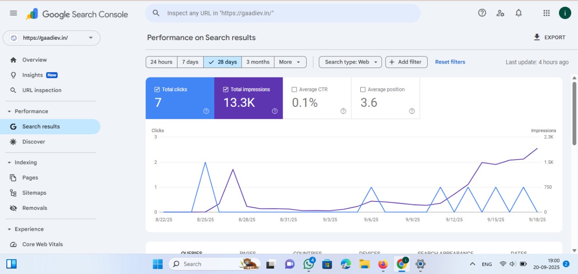Go to Sitemaps in the sidebar

pos(34,193)
